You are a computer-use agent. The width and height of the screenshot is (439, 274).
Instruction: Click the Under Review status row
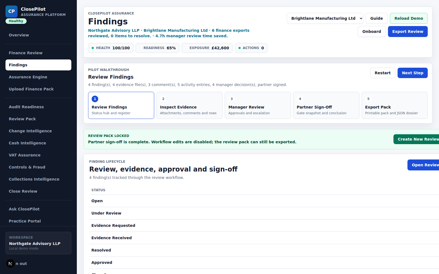[264, 213]
